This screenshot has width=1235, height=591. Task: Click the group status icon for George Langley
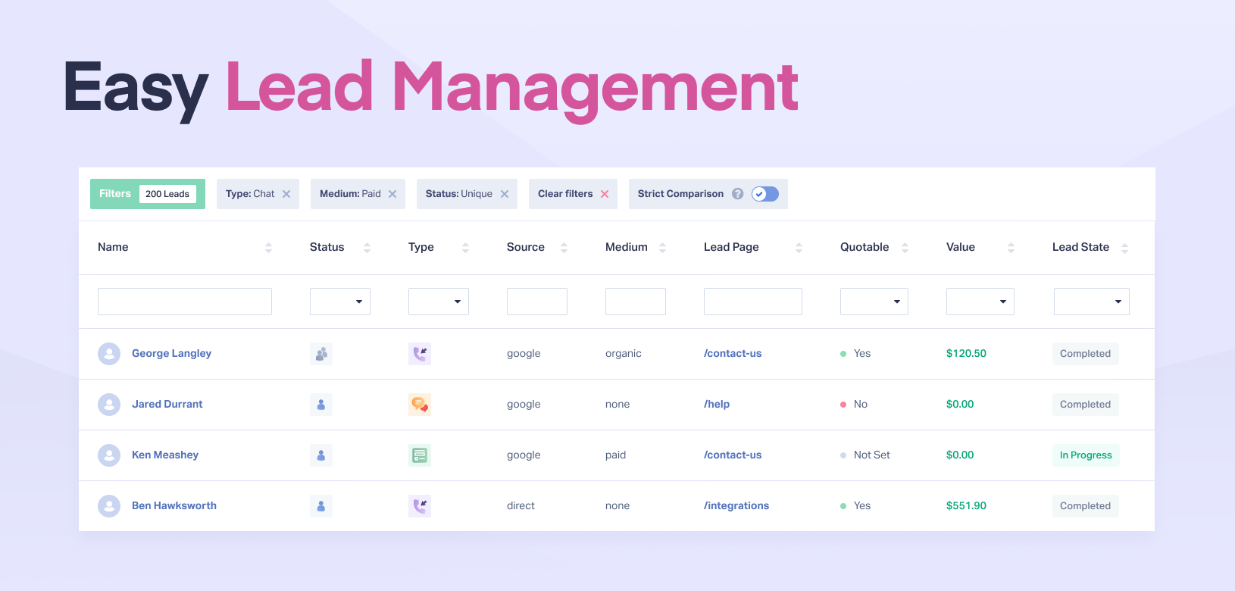(321, 354)
